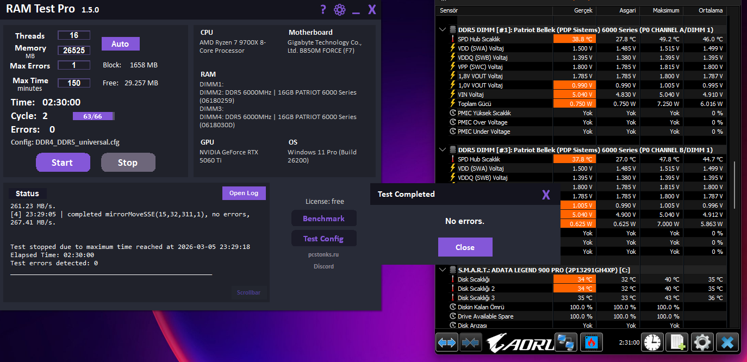This screenshot has width=747, height=362.
Task: Dismiss Test Completed dialog with its X
Action: (x=546, y=194)
